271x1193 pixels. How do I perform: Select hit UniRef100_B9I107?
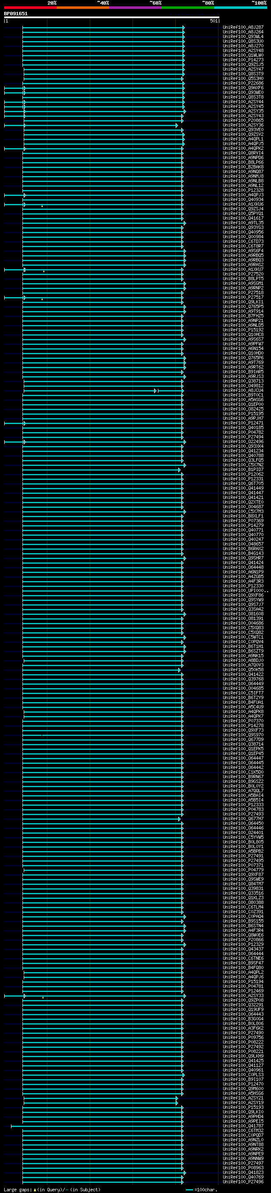tap(243, 1080)
